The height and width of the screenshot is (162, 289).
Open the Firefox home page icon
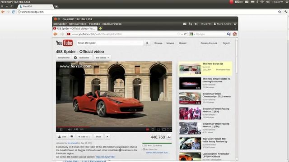pyautogui.click(x=235, y=34)
